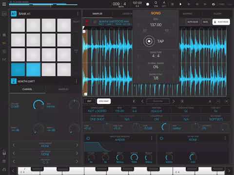Adjust the blue channel volume knob
234x175 pixels.
tap(39, 105)
